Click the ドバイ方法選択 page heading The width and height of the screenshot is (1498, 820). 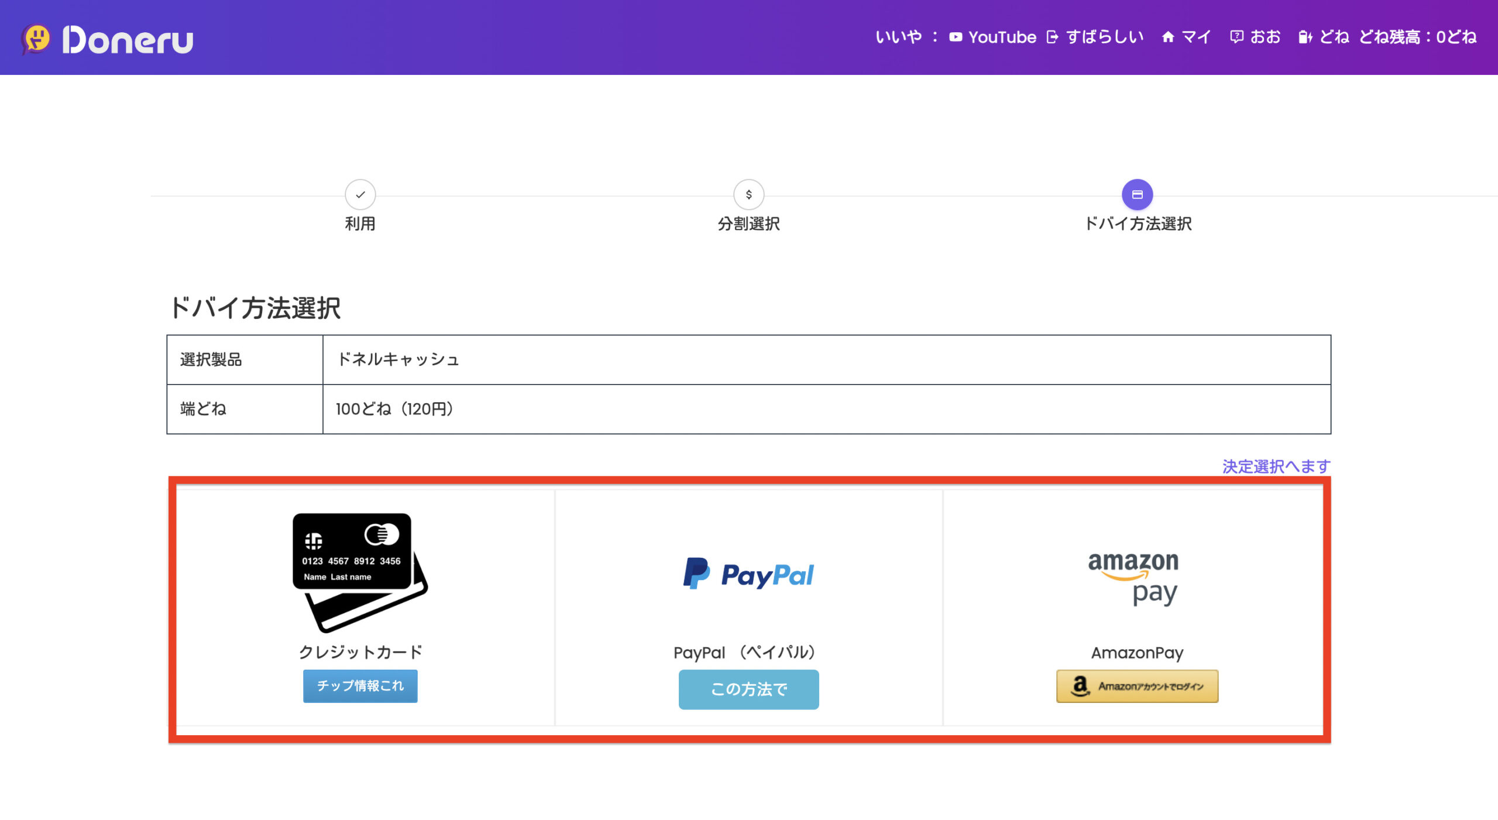click(x=255, y=307)
